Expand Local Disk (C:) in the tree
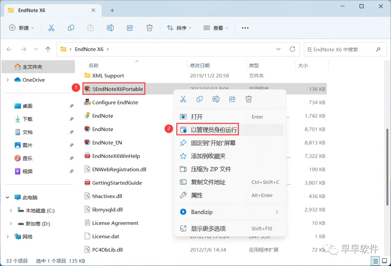The height and width of the screenshot is (266, 391). (x=11, y=210)
